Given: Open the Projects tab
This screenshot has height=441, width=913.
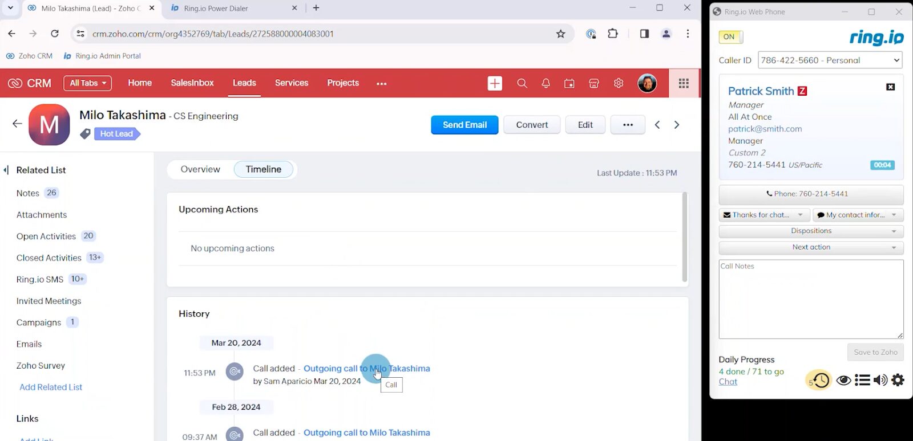Looking at the screenshot, I should [343, 83].
